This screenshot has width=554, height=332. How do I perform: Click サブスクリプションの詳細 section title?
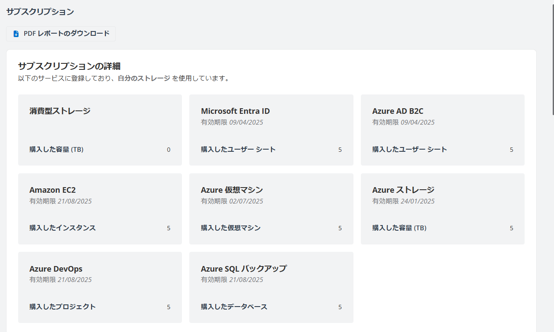pos(69,66)
